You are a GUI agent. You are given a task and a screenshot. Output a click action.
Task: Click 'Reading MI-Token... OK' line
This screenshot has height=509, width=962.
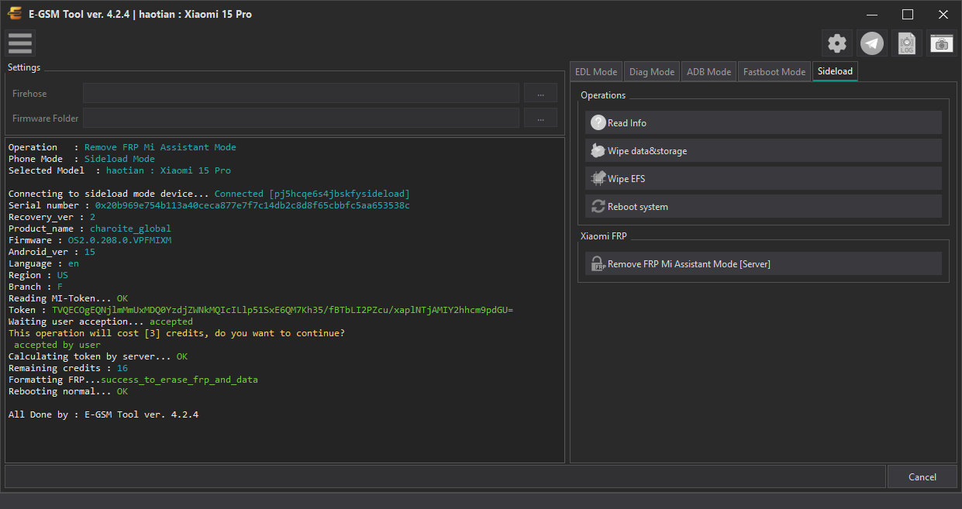click(x=68, y=298)
